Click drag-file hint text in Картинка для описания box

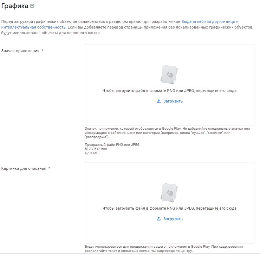[169, 209]
